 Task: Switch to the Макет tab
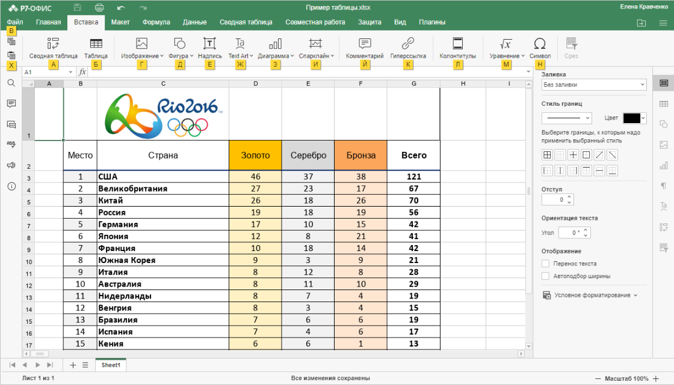[120, 22]
